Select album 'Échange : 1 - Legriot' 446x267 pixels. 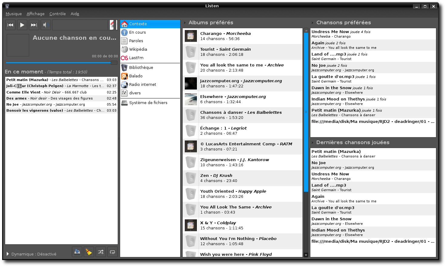pos(243,131)
